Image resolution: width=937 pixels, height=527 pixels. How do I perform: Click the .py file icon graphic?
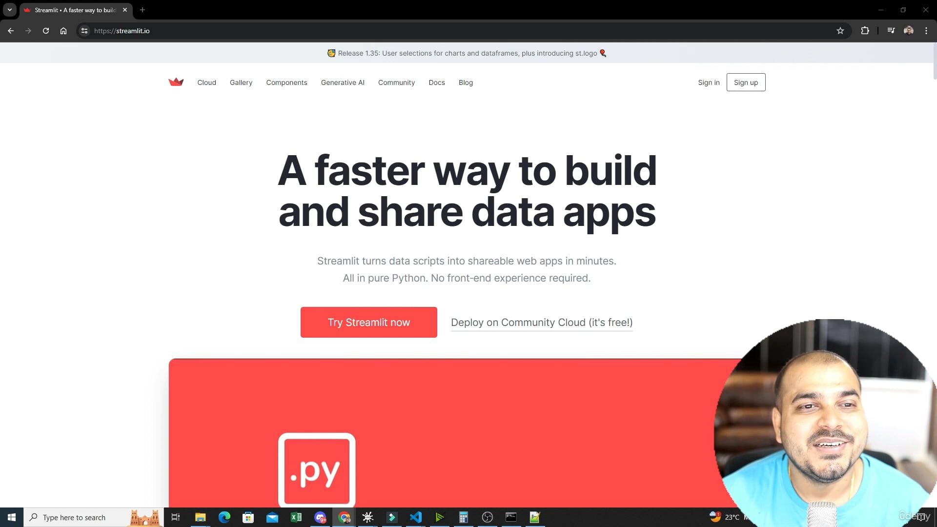click(317, 470)
